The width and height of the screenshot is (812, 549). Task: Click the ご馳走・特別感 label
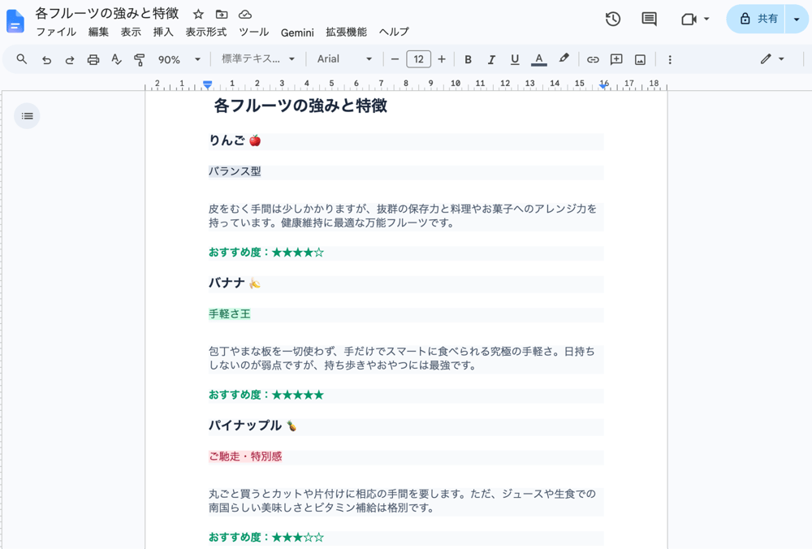(x=245, y=456)
